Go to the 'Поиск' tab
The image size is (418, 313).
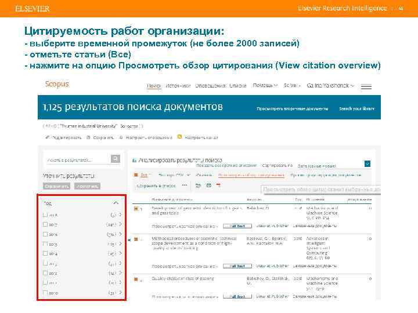point(154,86)
